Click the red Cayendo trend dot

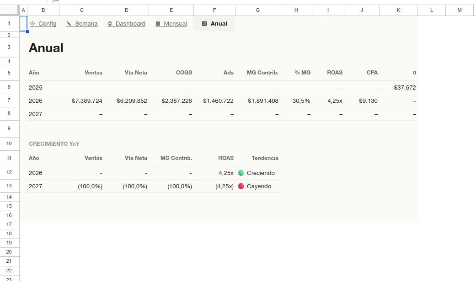tap(241, 186)
